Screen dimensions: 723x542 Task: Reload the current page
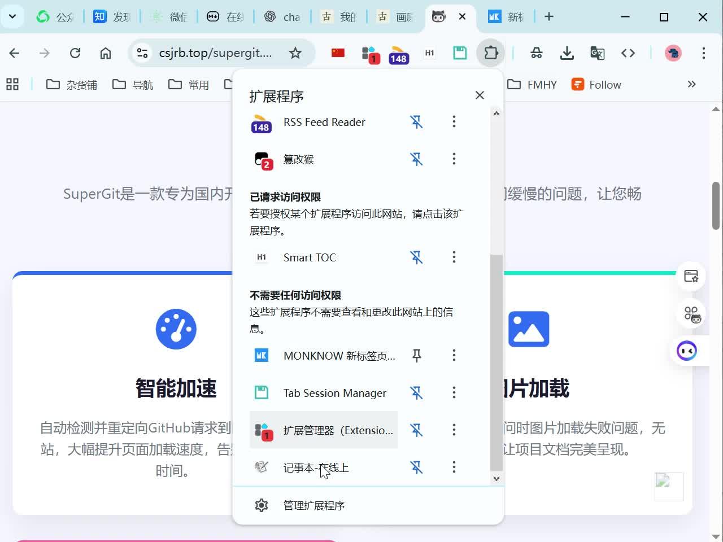click(x=75, y=53)
